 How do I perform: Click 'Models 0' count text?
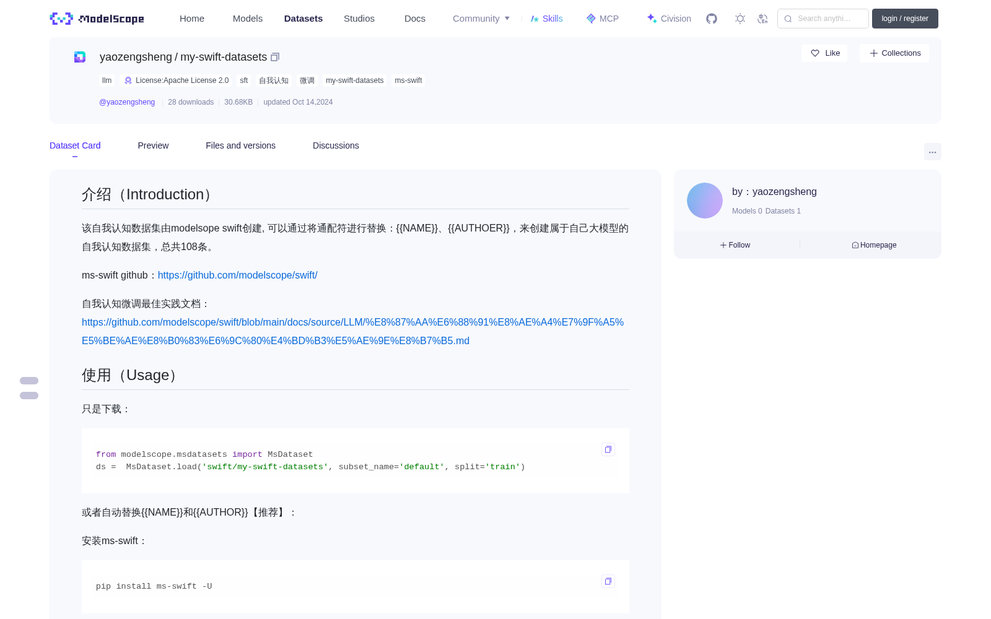coord(747,211)
